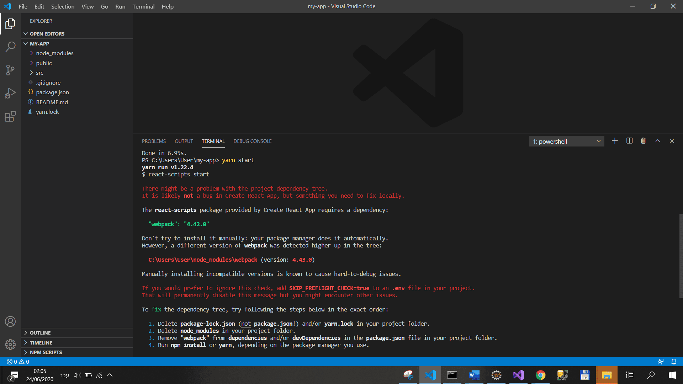Click the C:\Users\User\node_modules\webpack path text
683x384 pixels.
pyautogui.click(x=203, y=260)
